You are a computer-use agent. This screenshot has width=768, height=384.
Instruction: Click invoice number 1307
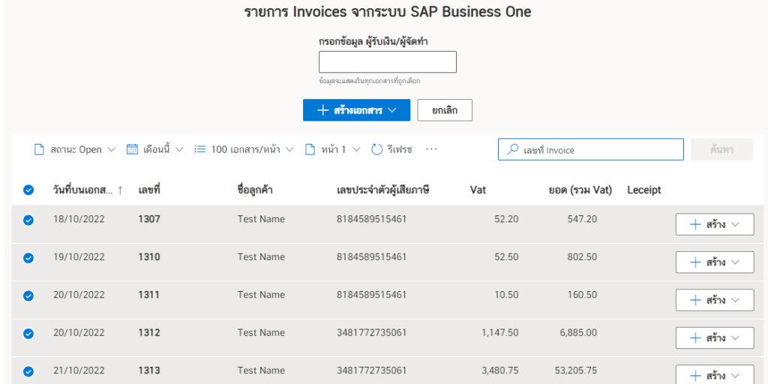(149, 219)
